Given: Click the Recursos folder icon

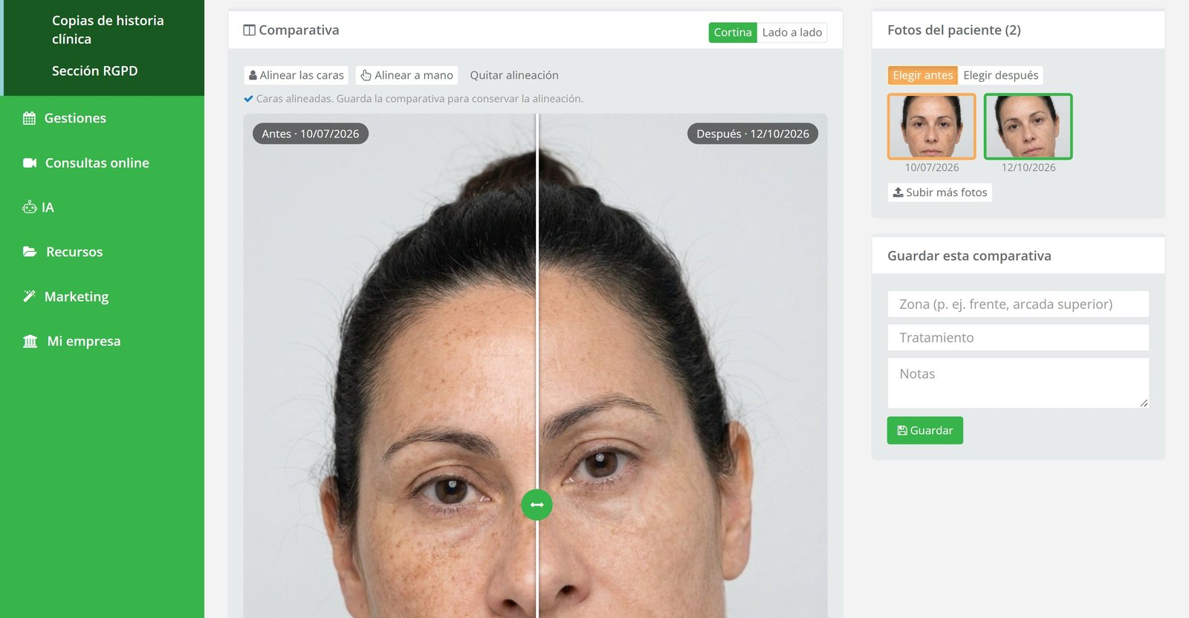Looking at the screenshot, I should click(x=30, y=252).
